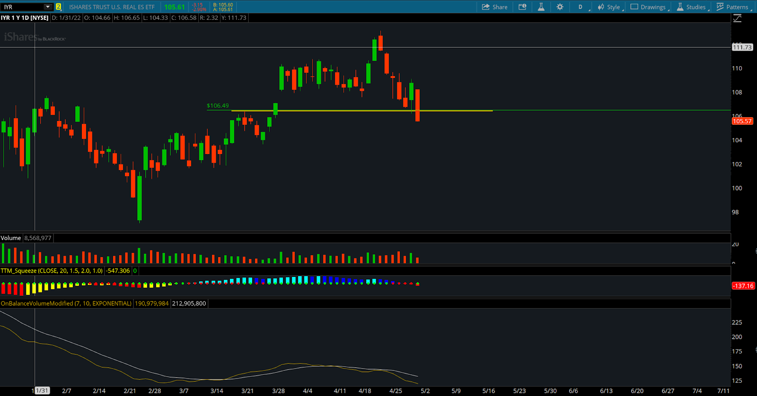Image resolution: width=757 pixels, height=396 pixels.
Task: Click the open value O: 104.66
Action: (x=97, y=17)
